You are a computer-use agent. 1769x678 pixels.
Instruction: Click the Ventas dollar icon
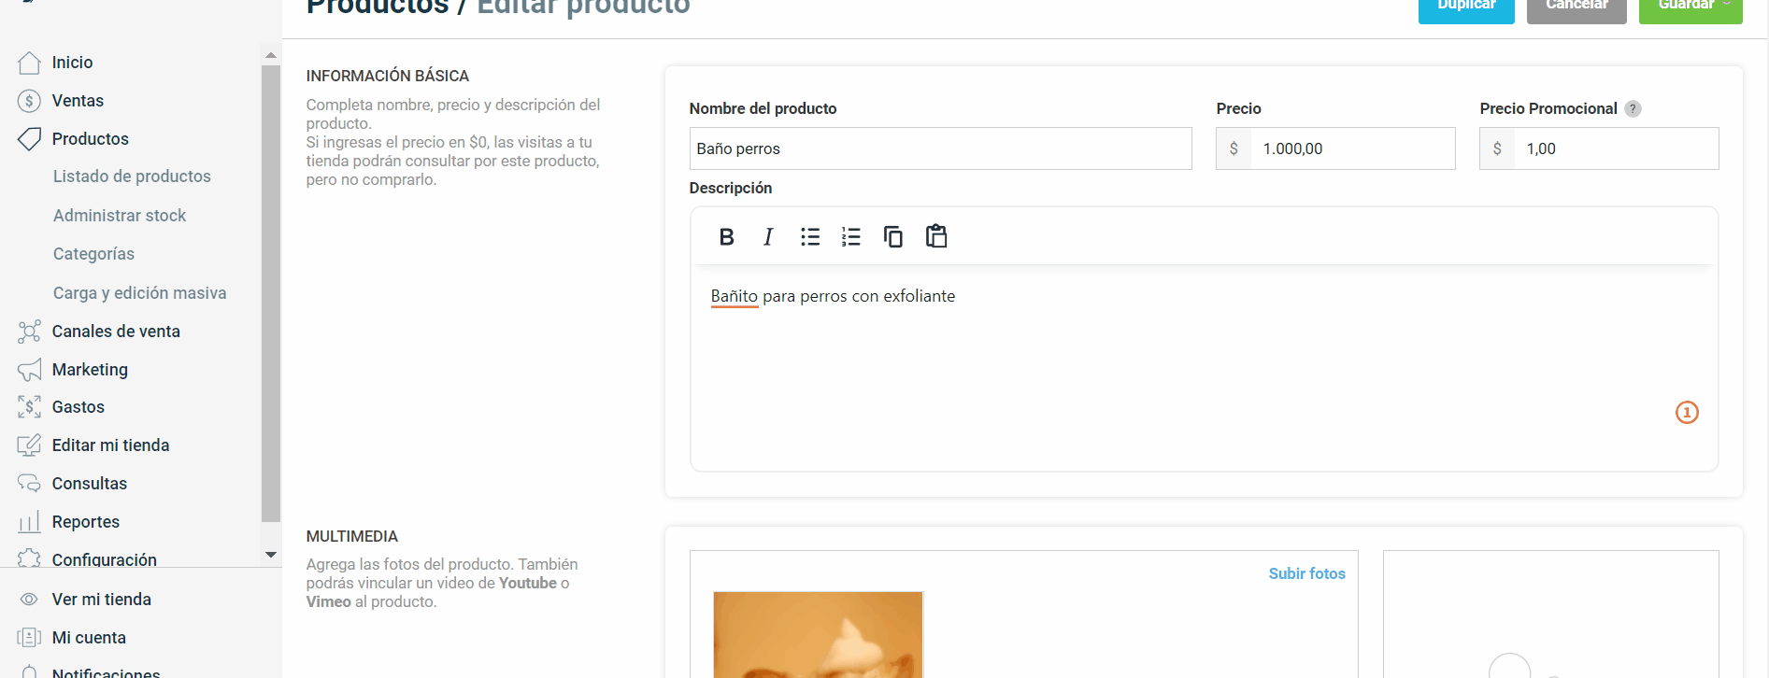pos(29,101)
